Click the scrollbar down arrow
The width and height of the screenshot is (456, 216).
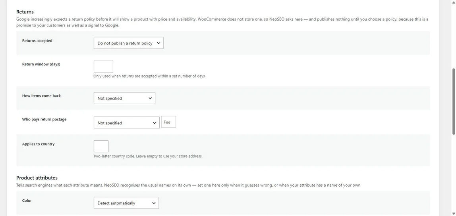(454, 214)
